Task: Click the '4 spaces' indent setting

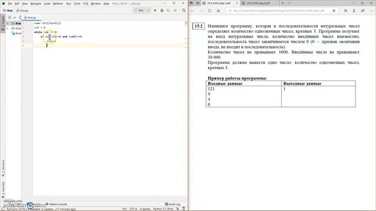Action: click(145, 209)
